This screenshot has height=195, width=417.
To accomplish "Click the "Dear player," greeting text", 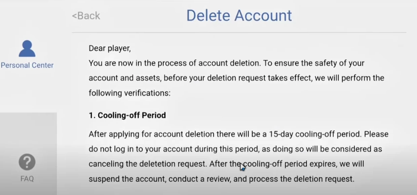I will [110, 48].
